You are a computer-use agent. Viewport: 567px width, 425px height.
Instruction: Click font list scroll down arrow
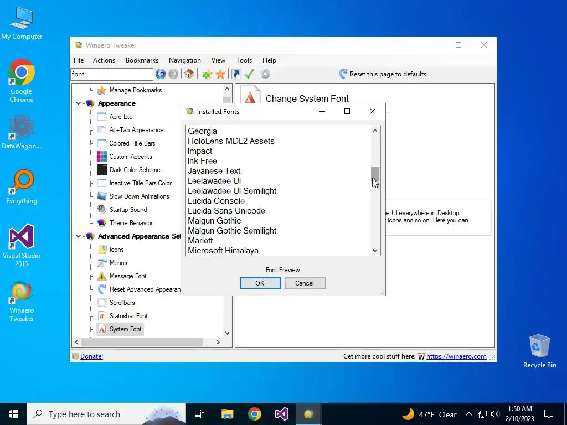pyautogui.click(x=375, y=251)
